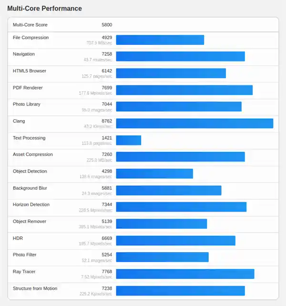Click the Background Blur result bar
The height and width of the screenshot is (306, 286).
tap(169, 190)
